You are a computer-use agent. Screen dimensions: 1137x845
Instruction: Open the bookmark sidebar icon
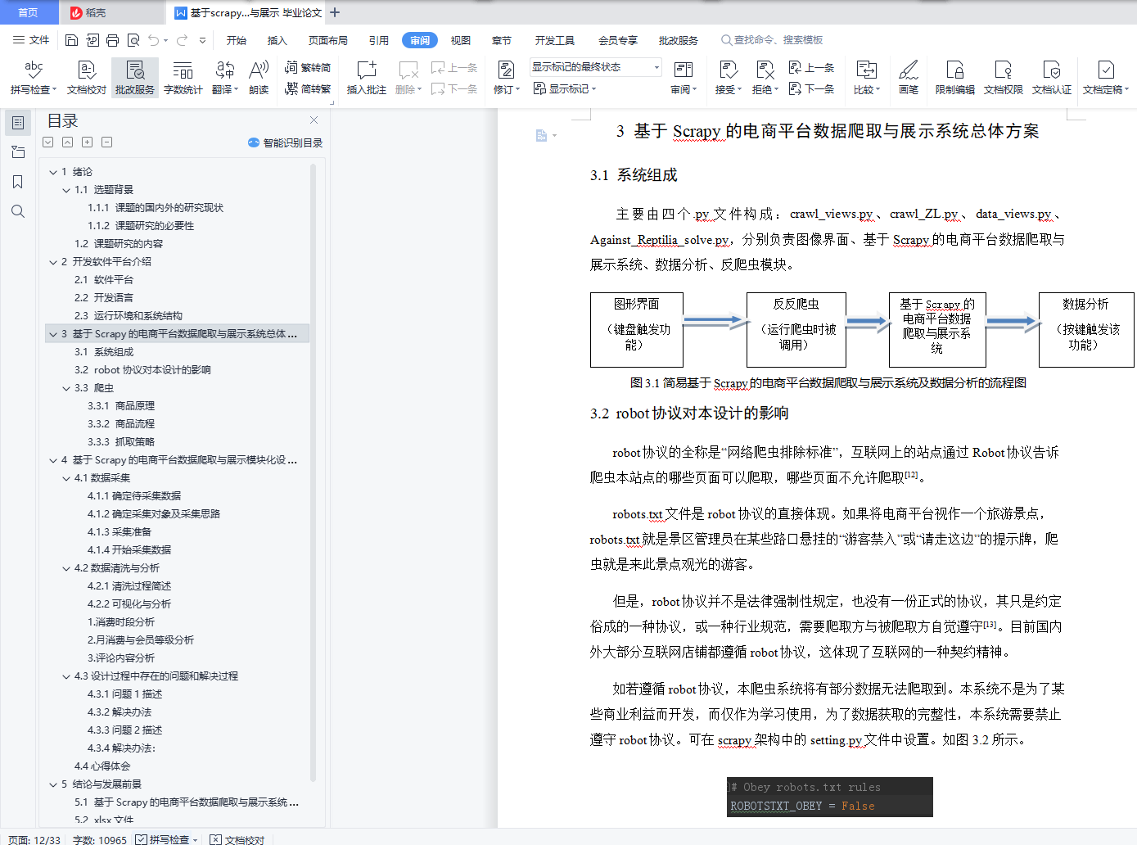coord(18,182)
